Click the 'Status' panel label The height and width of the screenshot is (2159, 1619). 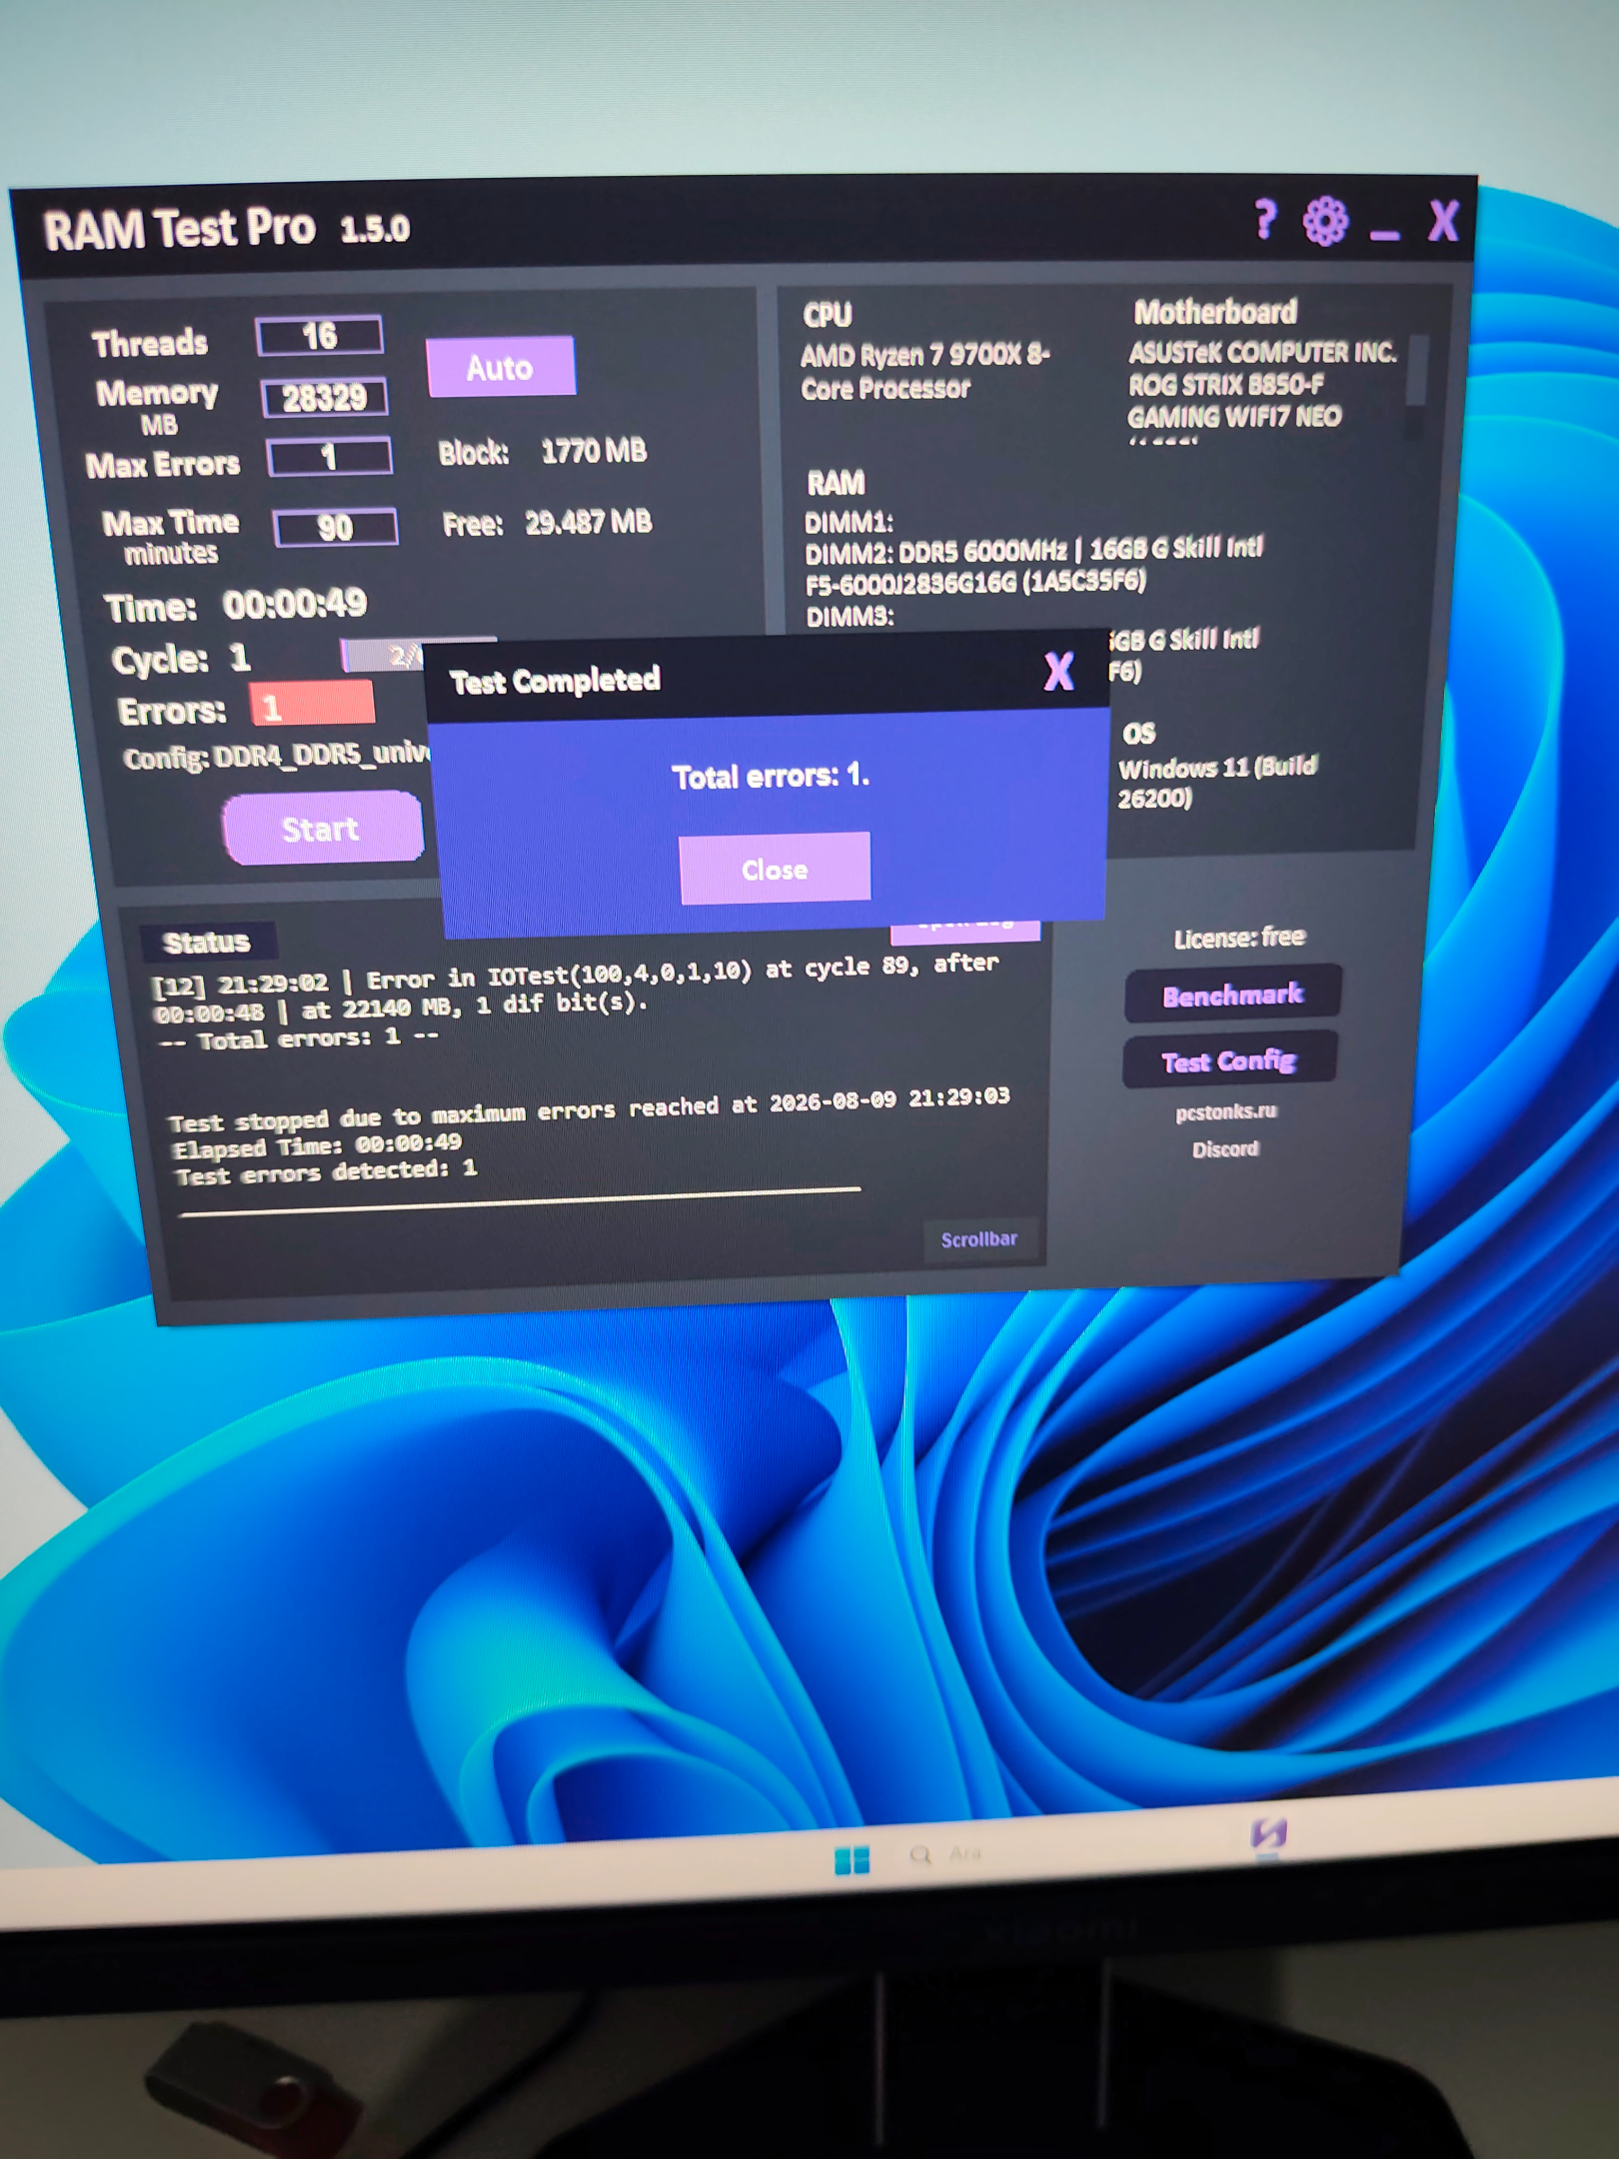pos(207,942)
